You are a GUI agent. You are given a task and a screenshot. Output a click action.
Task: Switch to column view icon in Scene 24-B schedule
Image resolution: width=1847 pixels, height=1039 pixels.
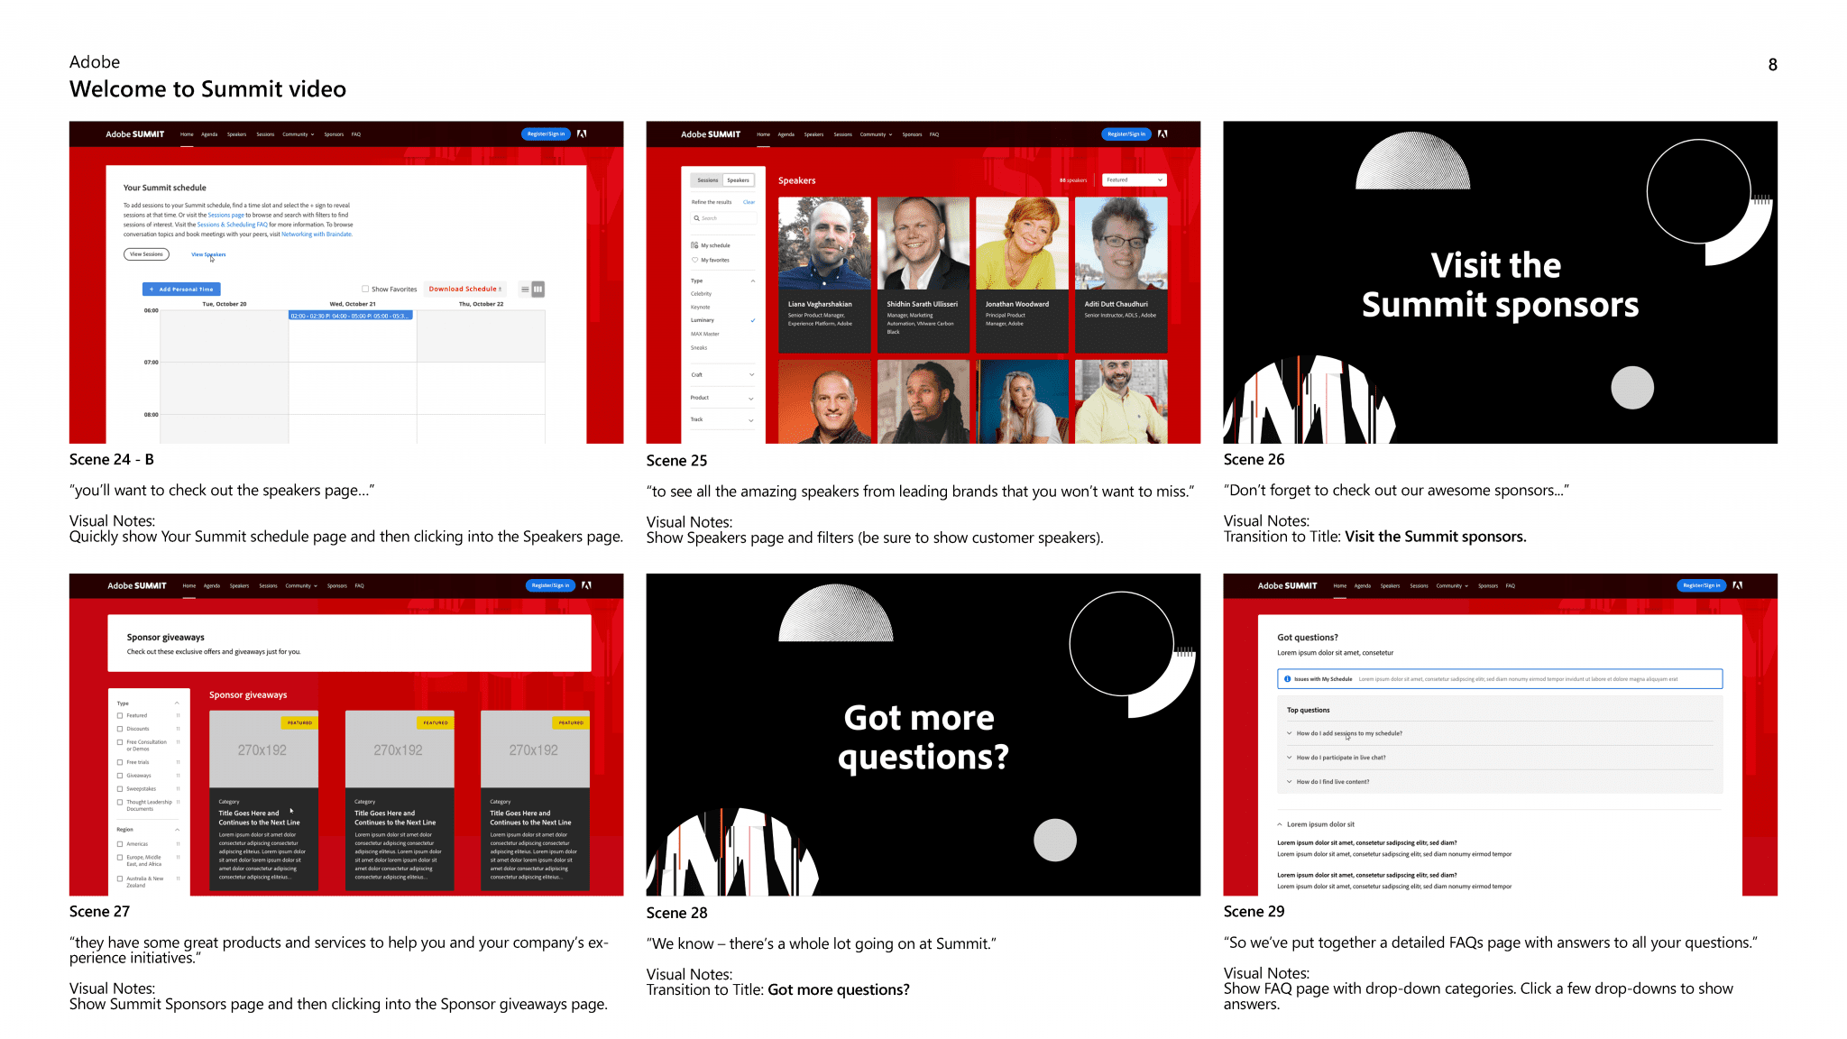point(538,290)
